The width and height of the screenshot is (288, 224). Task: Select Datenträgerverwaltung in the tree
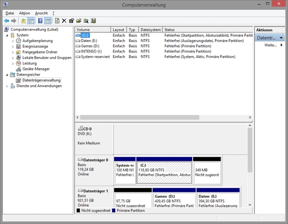pyautogui.click(x=41, y=80)
